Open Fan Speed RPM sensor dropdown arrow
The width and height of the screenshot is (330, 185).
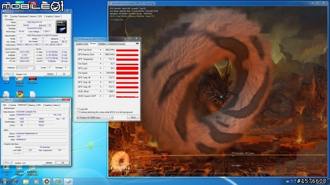101,73
